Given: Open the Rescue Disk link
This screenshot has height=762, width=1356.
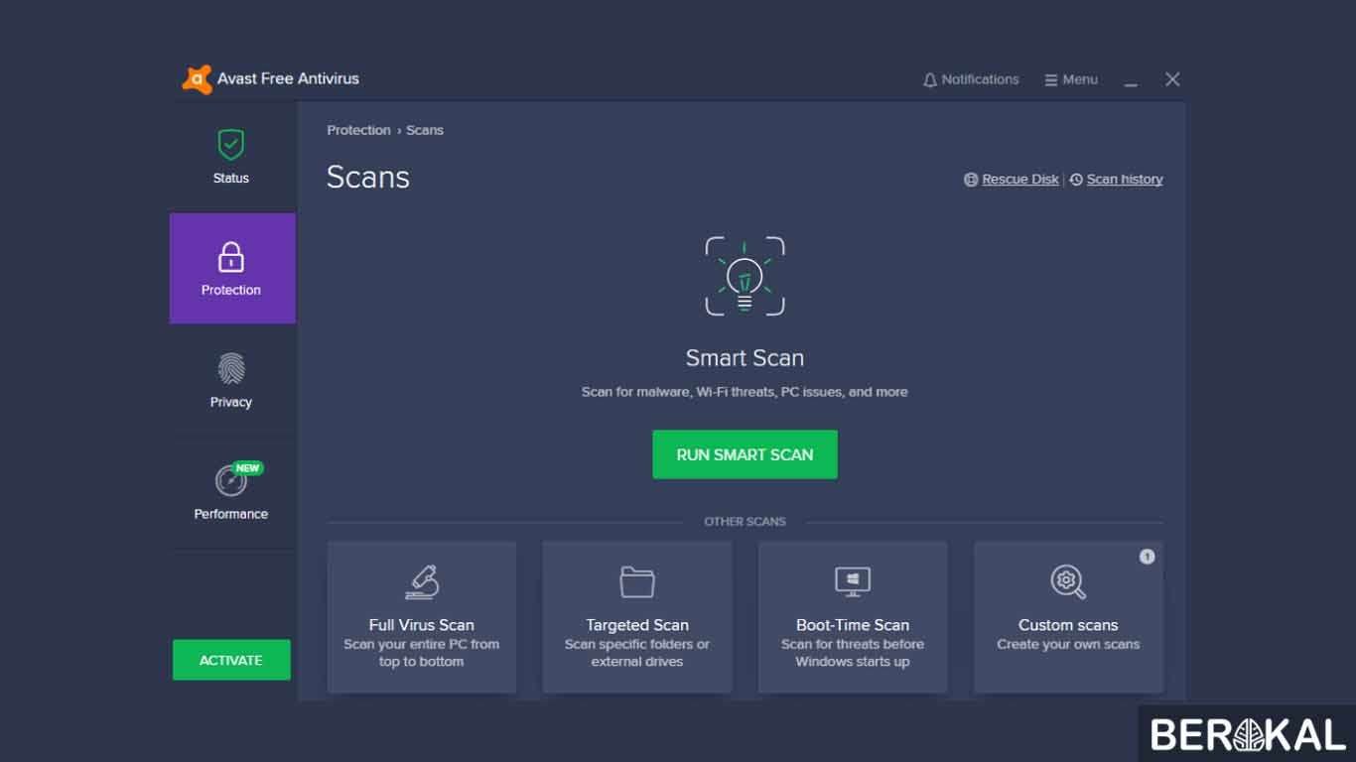Looking at the screenshot, I should tap(1020, 180).
